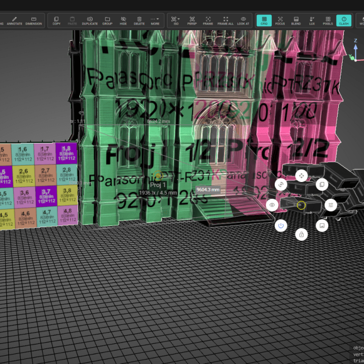Hide the selected object via Hide button
The width and height of the screenshot is (364, 364).
point(123,21)
